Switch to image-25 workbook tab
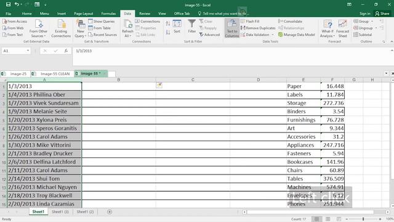Image resolution: width=394 pixels, height=222 pixels. [15, 74]
